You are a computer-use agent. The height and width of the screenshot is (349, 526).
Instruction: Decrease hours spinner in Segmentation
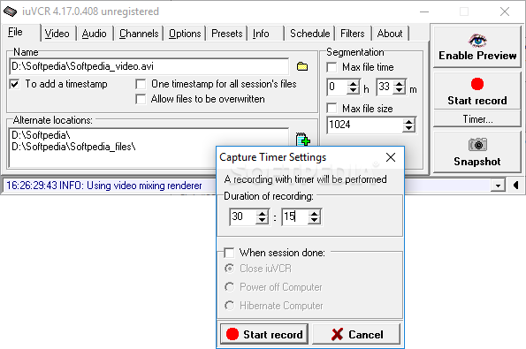tap(353, 91)
